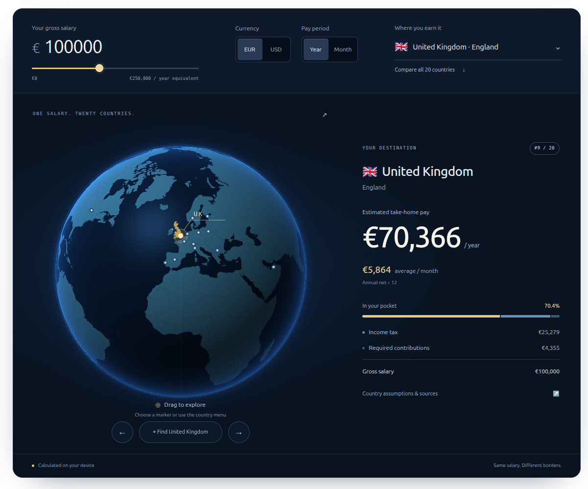Click the Income tax amount €25,279
588x489 pixels.
pos(549,332)
